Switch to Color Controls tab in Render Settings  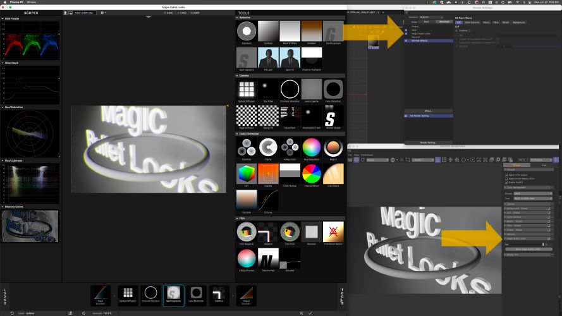[x=472, y=23]
